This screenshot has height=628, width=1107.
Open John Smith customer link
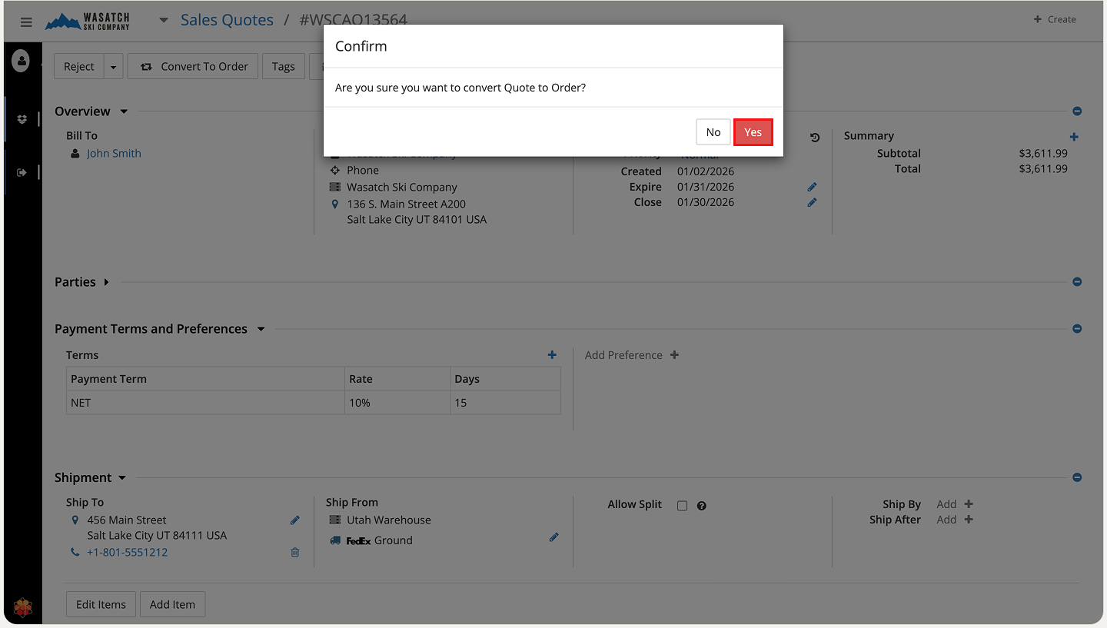click(x=114, y=153)
